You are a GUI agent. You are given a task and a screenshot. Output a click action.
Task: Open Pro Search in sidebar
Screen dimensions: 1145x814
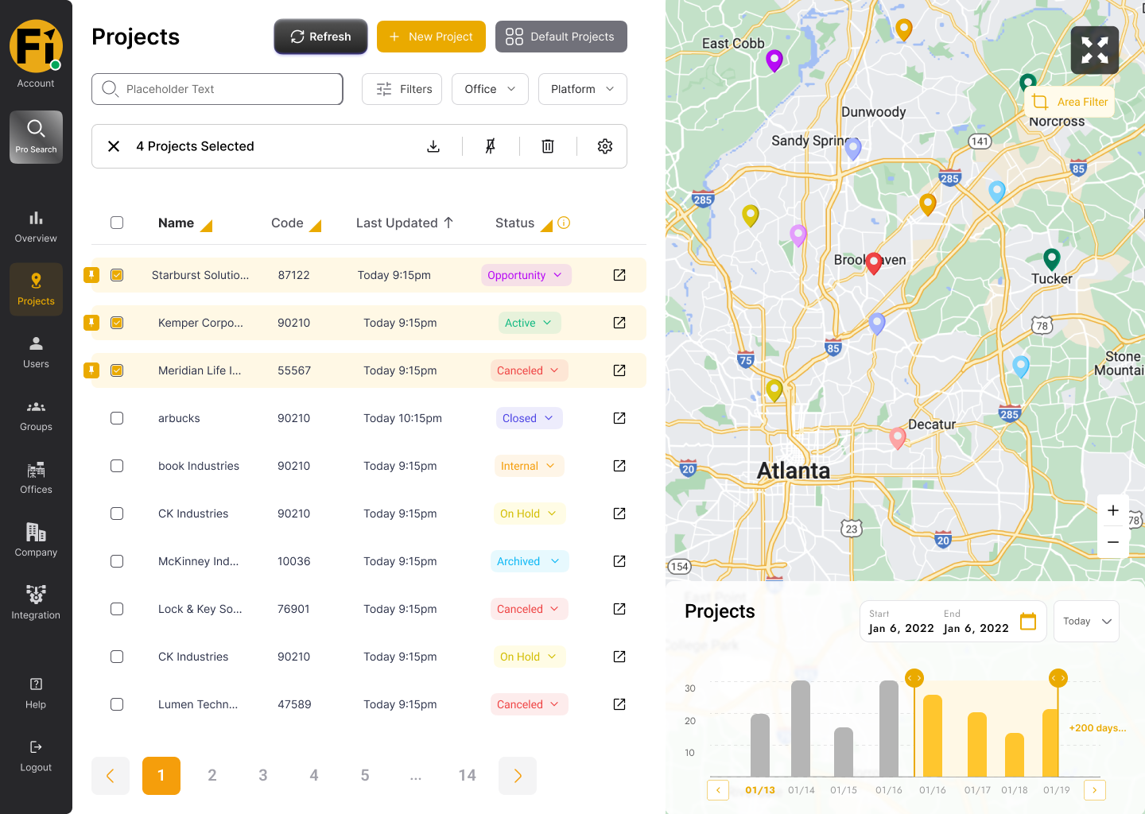(36, 137)
